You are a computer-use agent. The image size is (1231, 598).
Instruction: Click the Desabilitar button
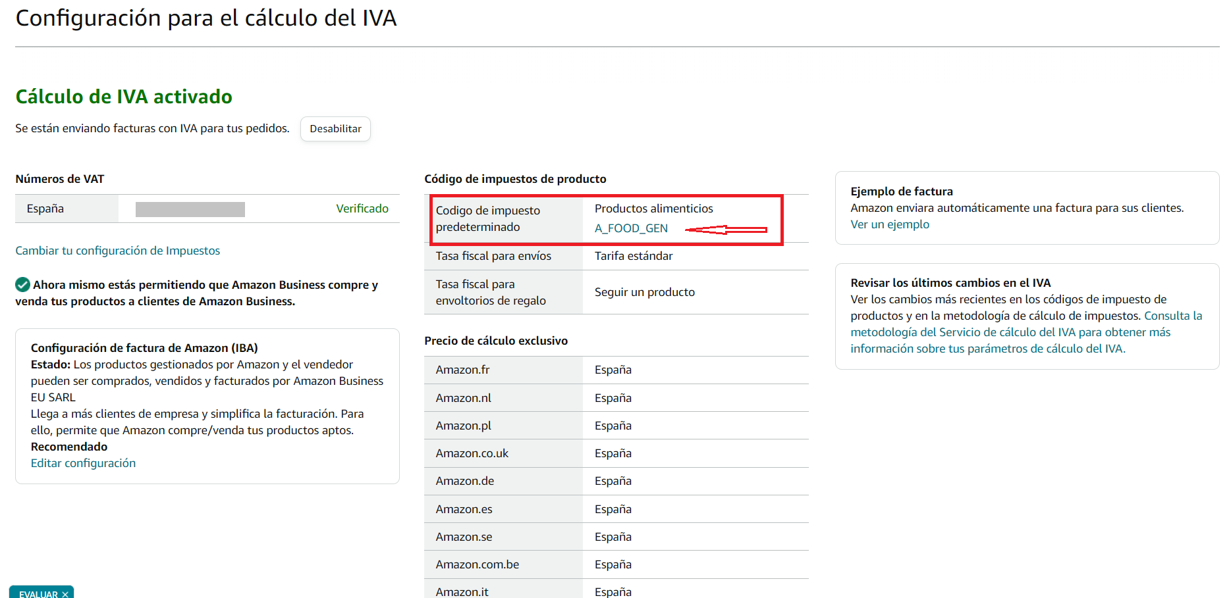tap(335, 129)
